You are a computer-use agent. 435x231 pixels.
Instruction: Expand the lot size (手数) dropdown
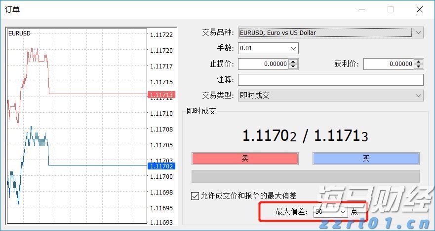click(294, 48)
